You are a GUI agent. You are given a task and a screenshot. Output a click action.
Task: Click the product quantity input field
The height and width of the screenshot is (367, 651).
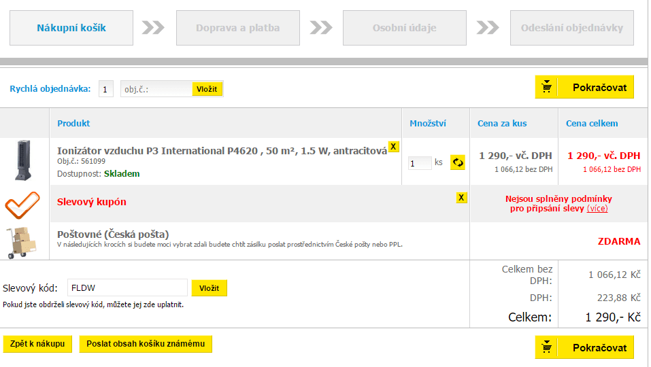point(420,163)
